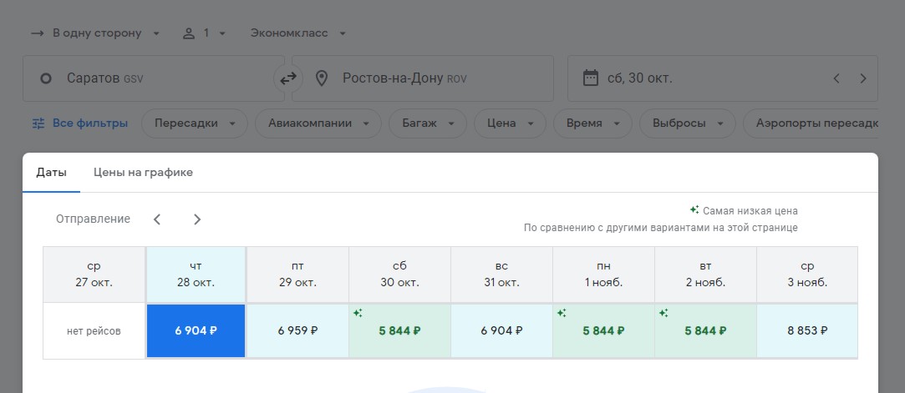The height and width of the screenshot is (393, 905).
Task: Expand the Экономкласс cabin class dropdown
Action: (297, 33)
